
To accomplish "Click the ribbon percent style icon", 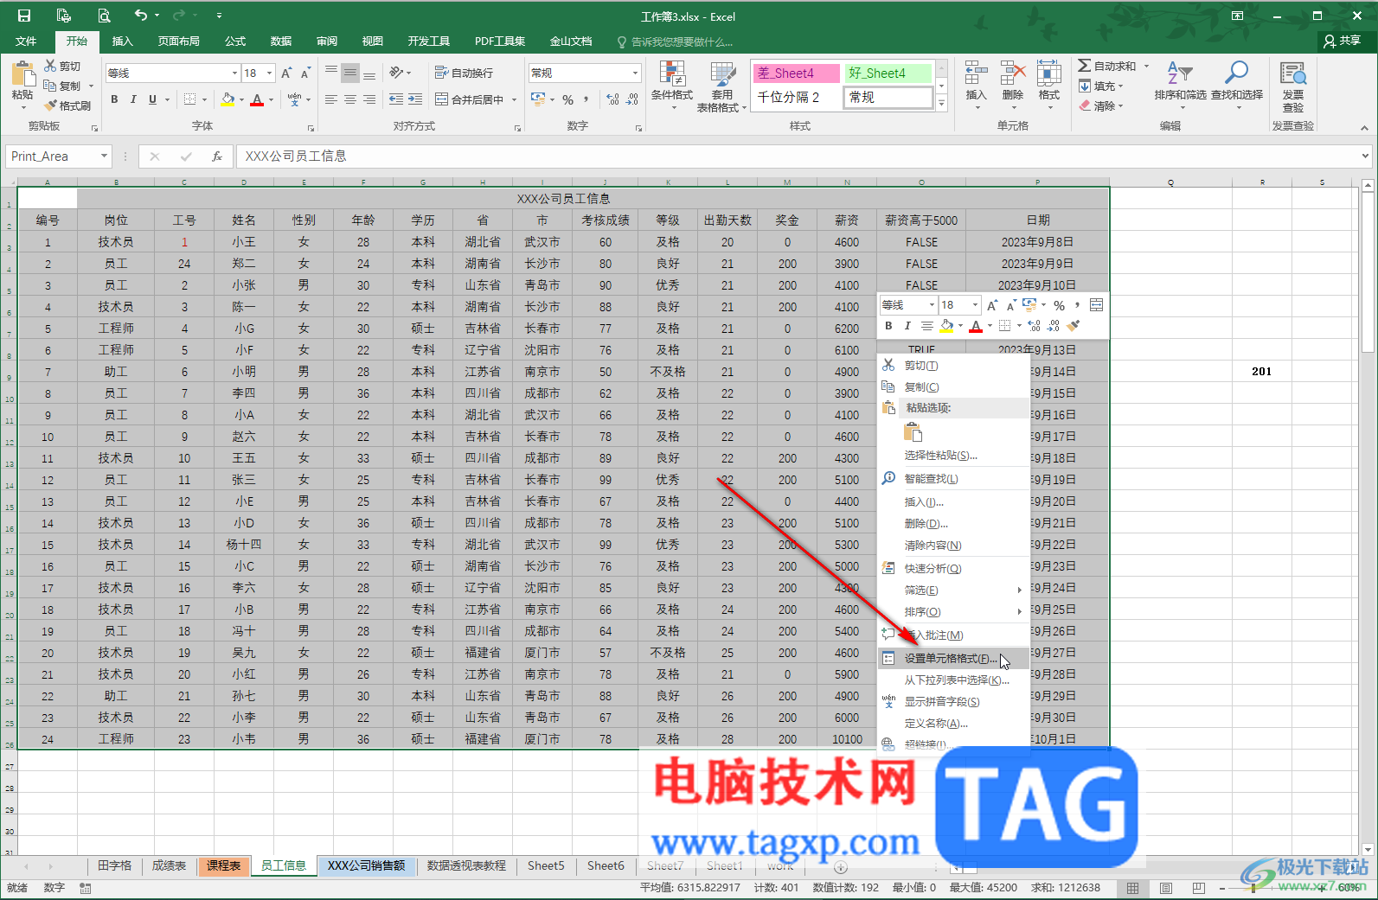I will (567, 99).
